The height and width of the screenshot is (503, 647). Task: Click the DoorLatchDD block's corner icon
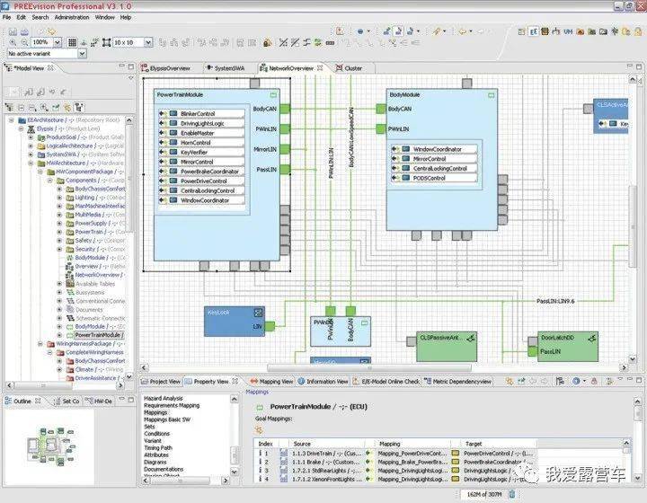592,338
